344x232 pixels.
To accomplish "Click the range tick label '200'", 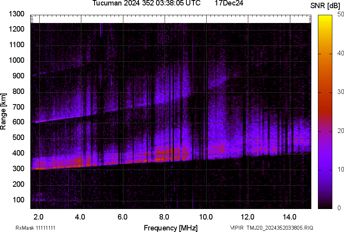I will [x=18, y=184].
